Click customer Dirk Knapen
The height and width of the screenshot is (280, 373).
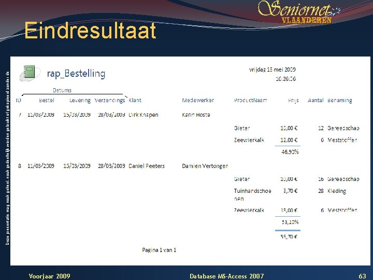(143, 115)
